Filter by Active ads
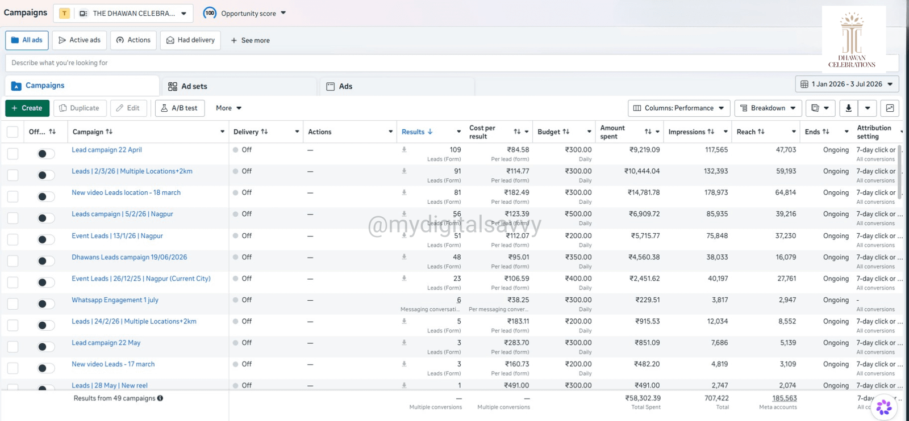The height and width of the screenshot is (421, 909). [79, 40]
